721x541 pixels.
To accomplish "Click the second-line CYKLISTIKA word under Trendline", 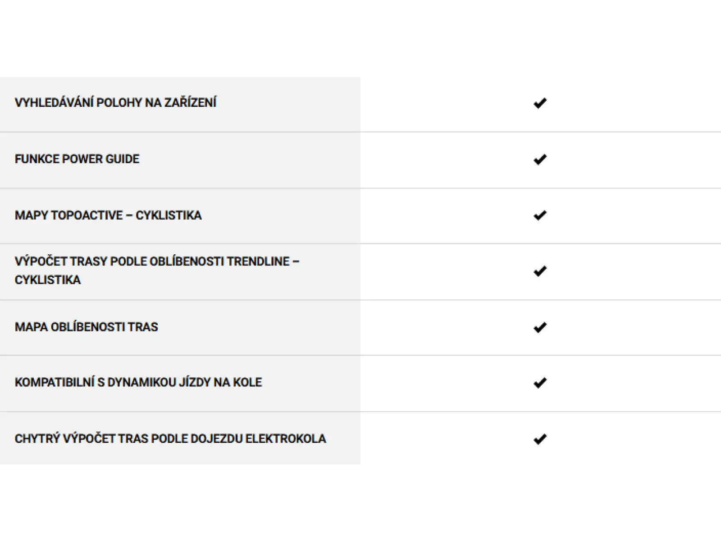I will click(x=47, y=280).
